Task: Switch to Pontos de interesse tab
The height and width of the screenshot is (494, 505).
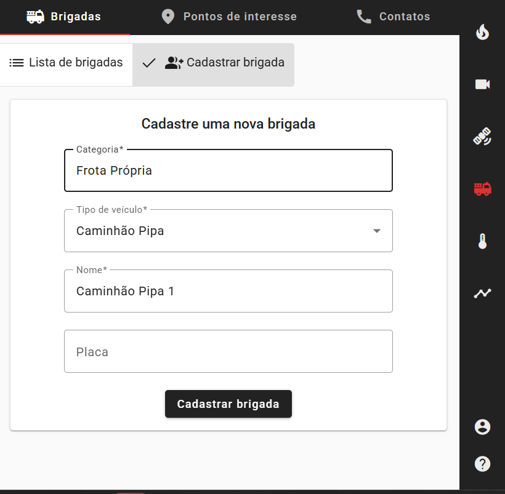Action: 228,17
